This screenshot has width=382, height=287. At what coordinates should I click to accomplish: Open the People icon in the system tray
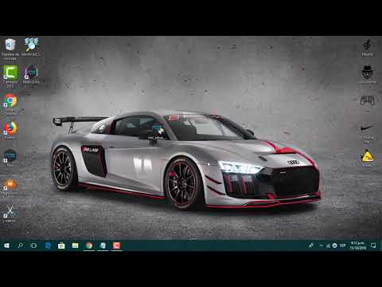coord(311,246)
